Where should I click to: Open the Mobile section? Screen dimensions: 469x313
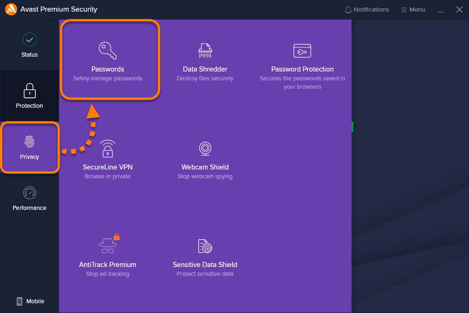point(31,301)
